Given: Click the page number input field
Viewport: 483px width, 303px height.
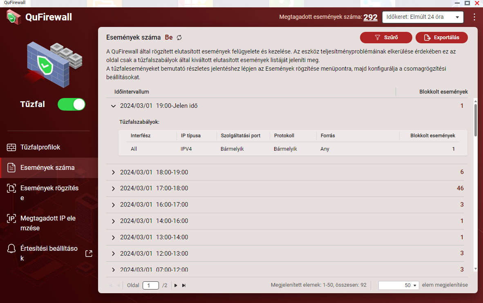Looking at the screenshot, I should 151,285.
